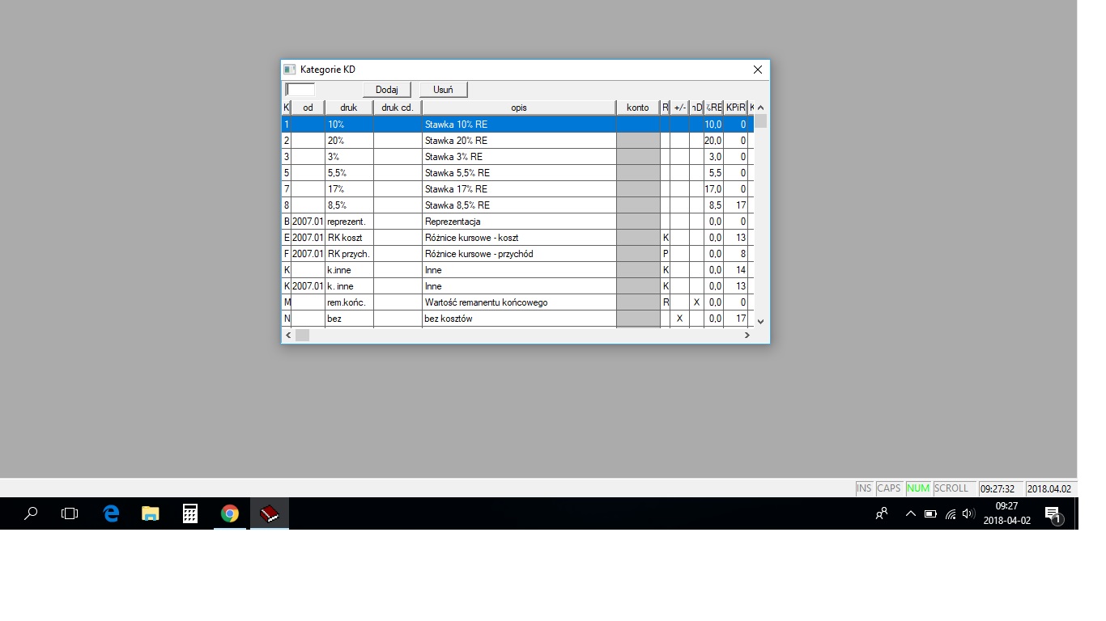The height and width of the screenshot is (621, 1106).
Task: Open Microsoft Edge from the taskbar
Action: pyautogui.click(x=111, y=513)
